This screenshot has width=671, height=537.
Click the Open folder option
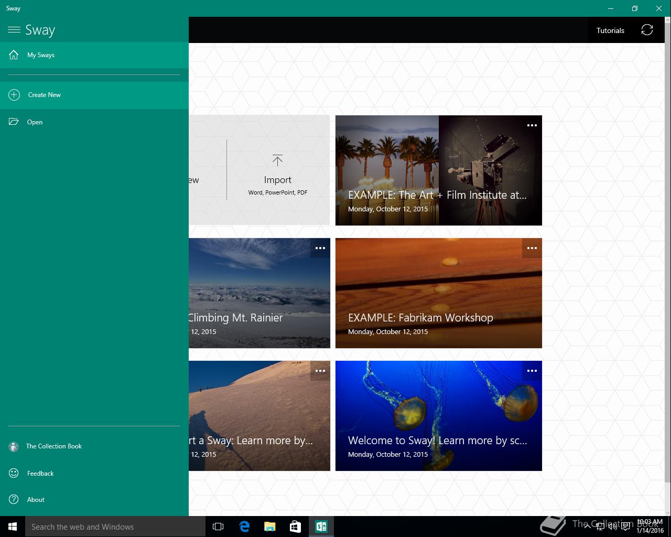pyautogui.click(x=35, y=122)
